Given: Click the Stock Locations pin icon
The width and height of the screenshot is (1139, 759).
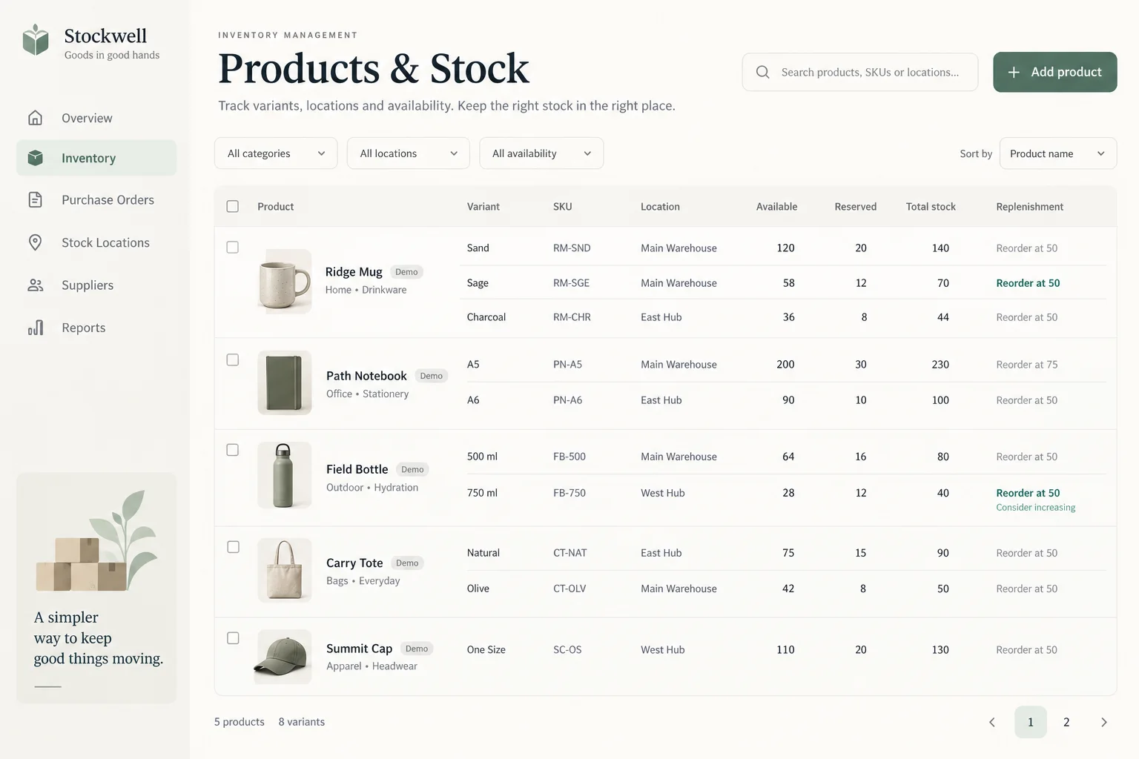Looking at the screenshot, I should pos(35,242).
